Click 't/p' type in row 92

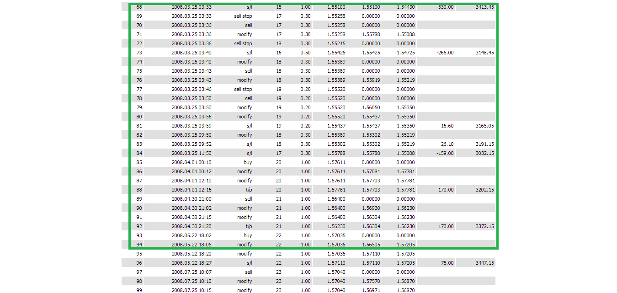coord(249,226)
